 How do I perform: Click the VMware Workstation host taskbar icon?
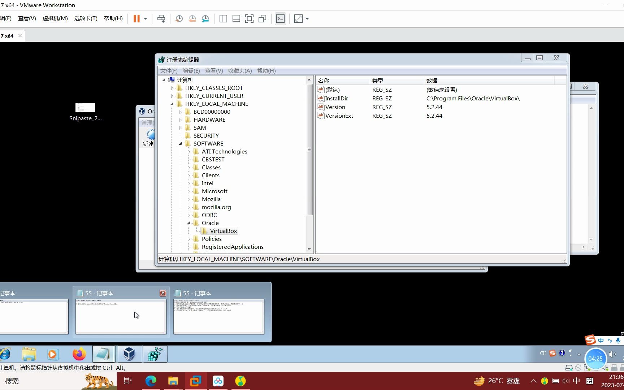click(x=195, y=381)
